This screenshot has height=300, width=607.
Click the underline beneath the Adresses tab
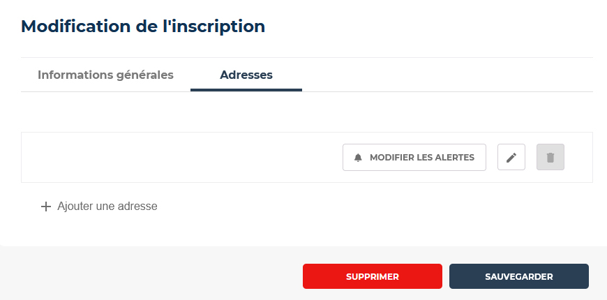point(246,90)
